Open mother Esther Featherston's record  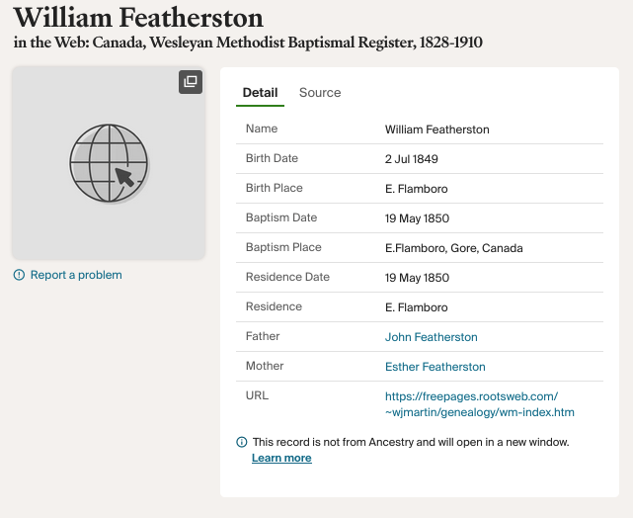435,367
